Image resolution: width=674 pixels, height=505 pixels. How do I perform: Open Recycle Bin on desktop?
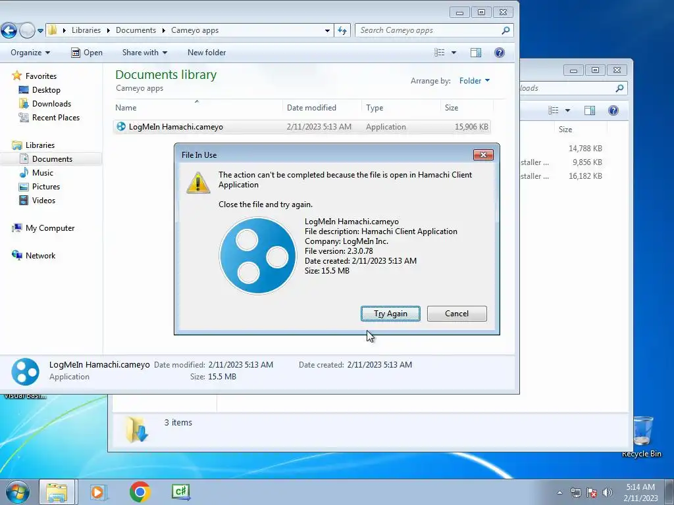click(642, 437)
